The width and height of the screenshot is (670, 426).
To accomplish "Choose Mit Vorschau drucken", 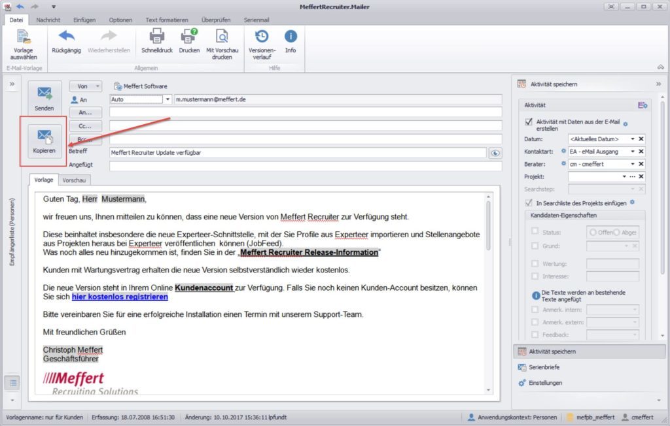I will point(222,44).
